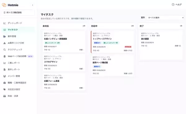Open WebページSEO診断 menu item
The image size is (186, 114).
click(x=18, y=56)
